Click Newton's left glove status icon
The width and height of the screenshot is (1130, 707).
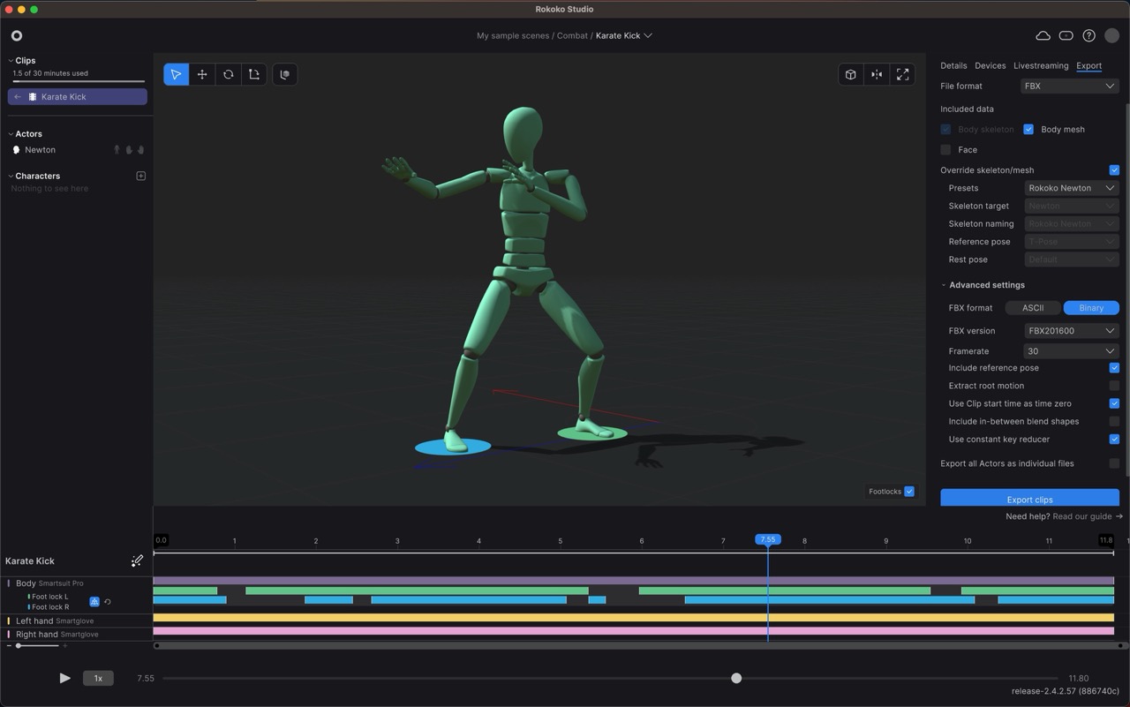tap(129, 150)
